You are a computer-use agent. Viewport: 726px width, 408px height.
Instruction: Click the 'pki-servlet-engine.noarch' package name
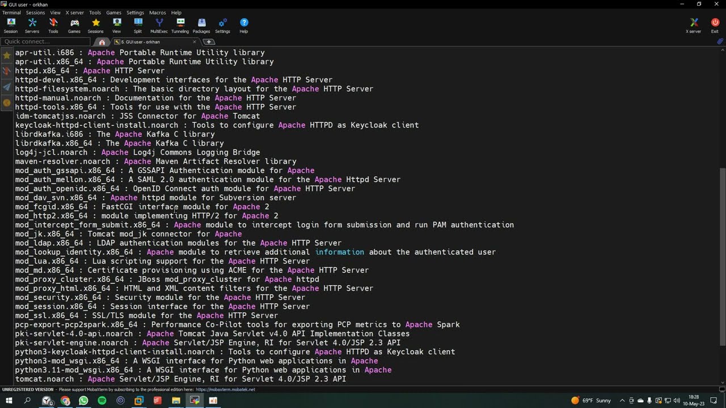72,343
